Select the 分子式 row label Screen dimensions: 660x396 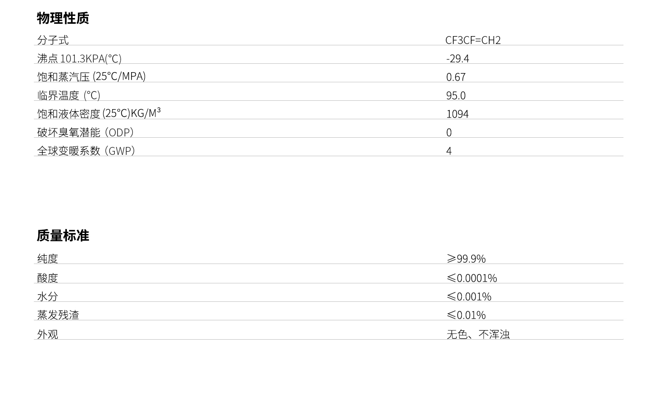pos(53,40)
